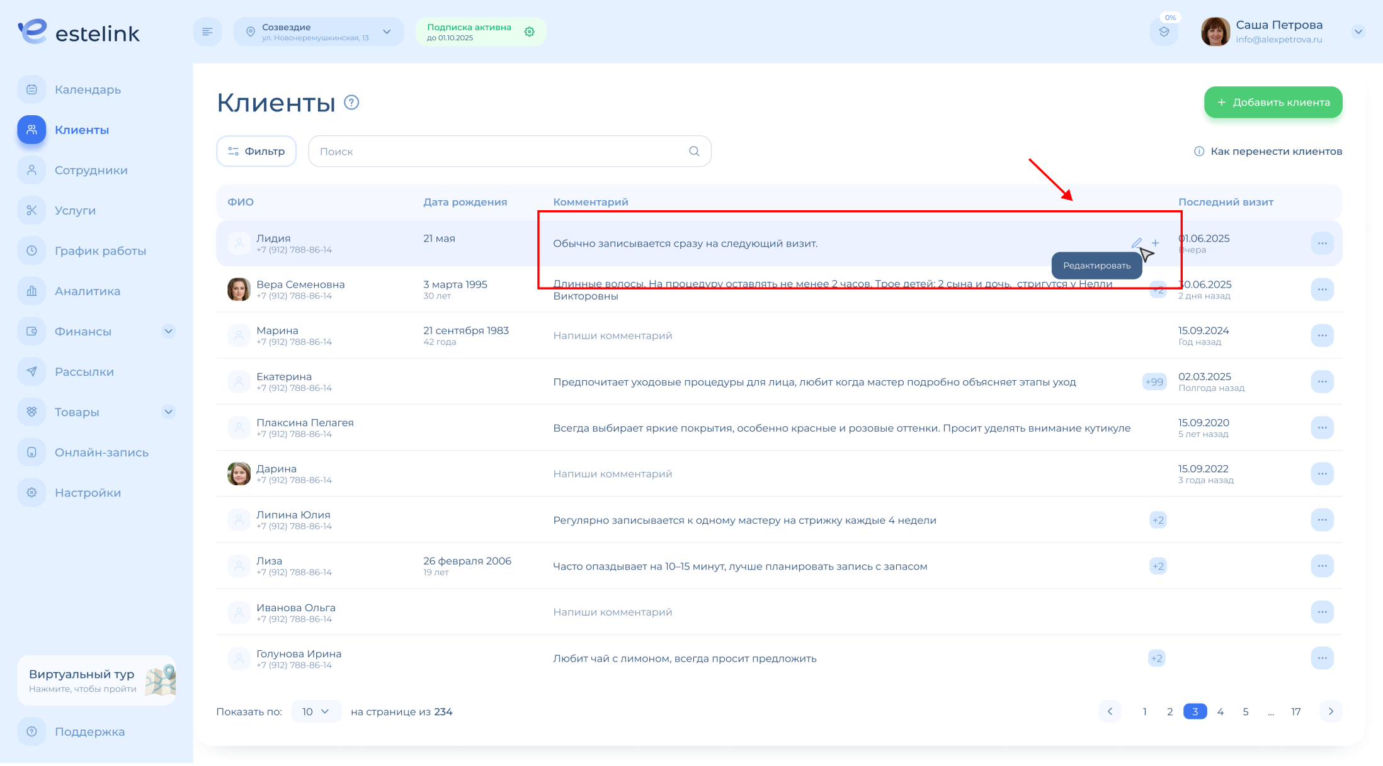Click the pencil edit icon in Лидия's comment

[1136, 243]
